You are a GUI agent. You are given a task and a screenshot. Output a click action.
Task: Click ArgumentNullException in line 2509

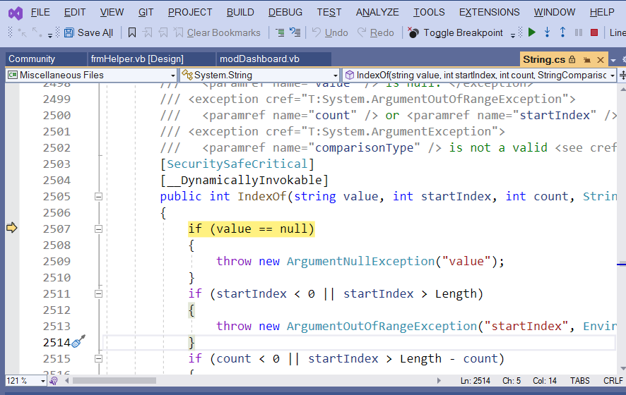[x=360, y=262]
